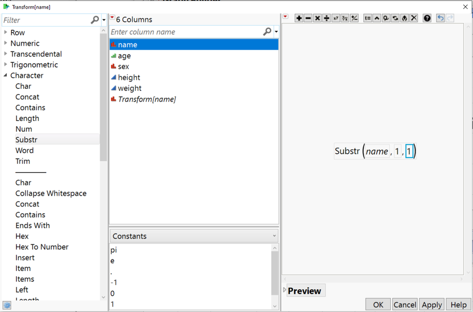Viewport: 473px width, 312px height.
Task: Select the Length function
Action: [x=27, y=118]
